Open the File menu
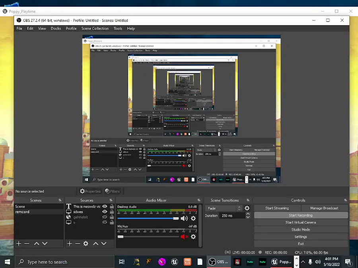Viewport: 358px width, 268px height. pyautogui.click(x=19, y=29)
